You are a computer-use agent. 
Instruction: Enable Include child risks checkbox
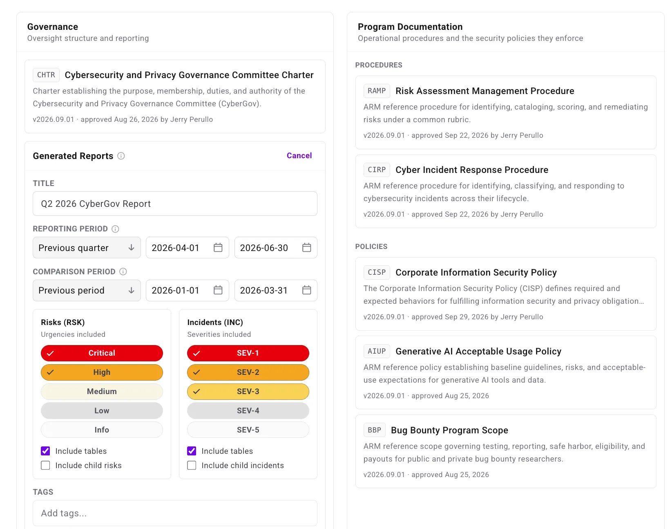point(45,465)
